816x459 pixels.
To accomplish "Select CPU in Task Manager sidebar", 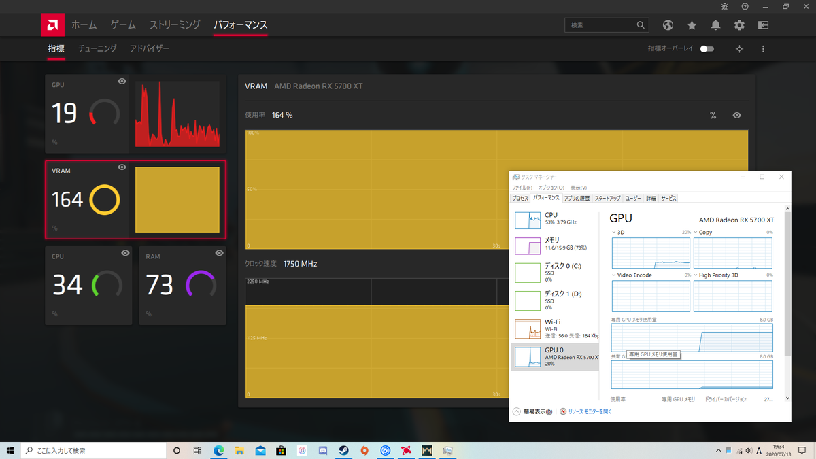I will click(555, 219).
